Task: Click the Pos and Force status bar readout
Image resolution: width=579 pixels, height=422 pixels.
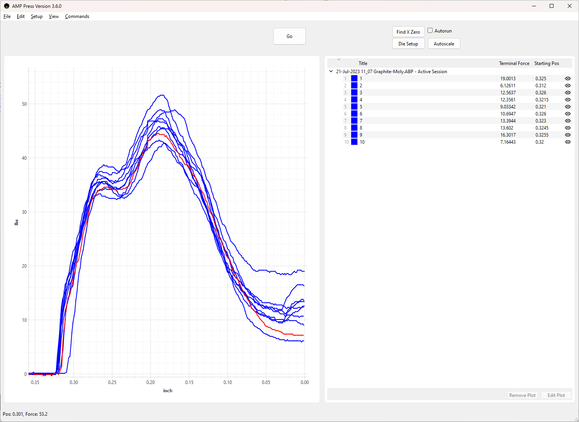Action: coord(25,414)
